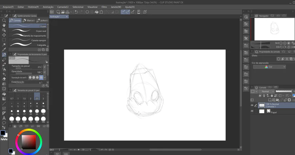Screen dimensions: 295x155
Task: Hide the Papel layer with eye icon
Action: (x=252, y=111)
